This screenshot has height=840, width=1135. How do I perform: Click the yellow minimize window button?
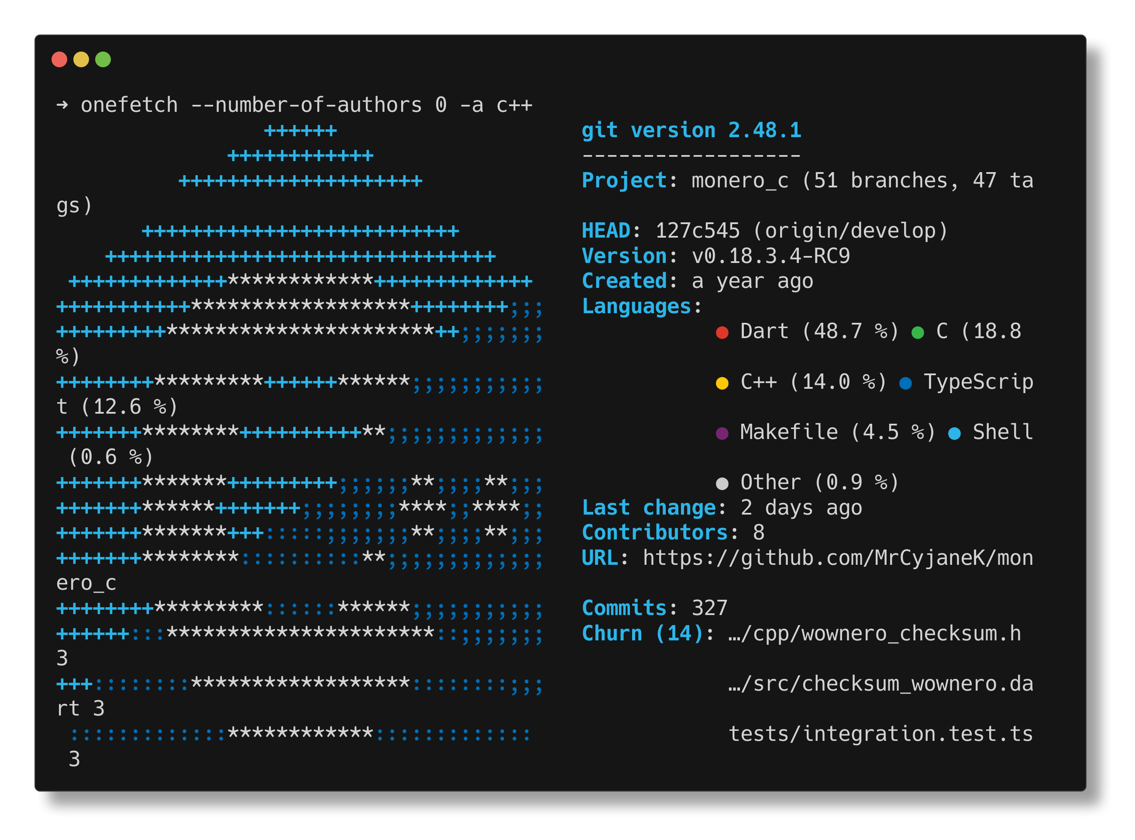pos(81,59)
